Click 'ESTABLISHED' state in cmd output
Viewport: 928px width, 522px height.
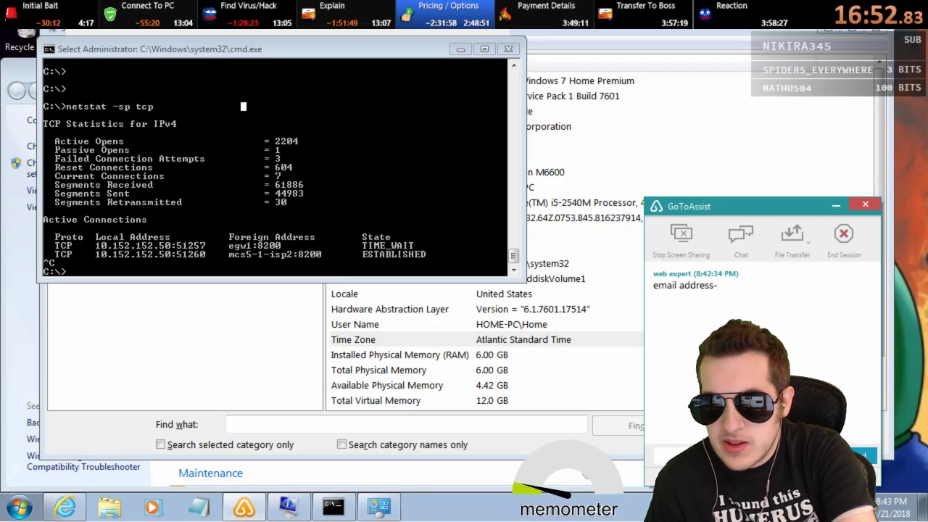394,254
